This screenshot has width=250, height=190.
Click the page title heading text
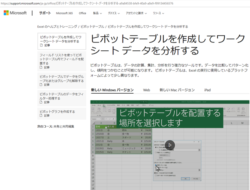(168, 44)
